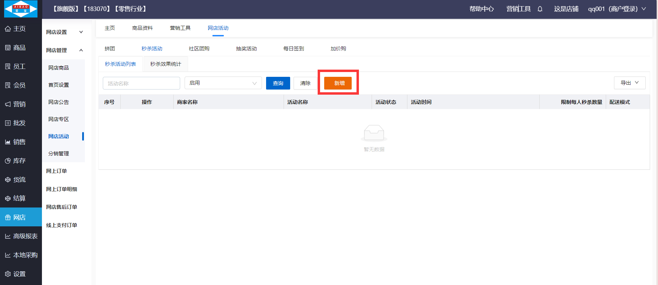
Task: Open the 库存 inventory sidebar icon
Action: (8, 161)
